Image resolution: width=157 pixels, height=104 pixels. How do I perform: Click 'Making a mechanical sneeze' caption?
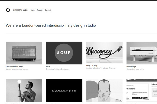tap(17, 69)
